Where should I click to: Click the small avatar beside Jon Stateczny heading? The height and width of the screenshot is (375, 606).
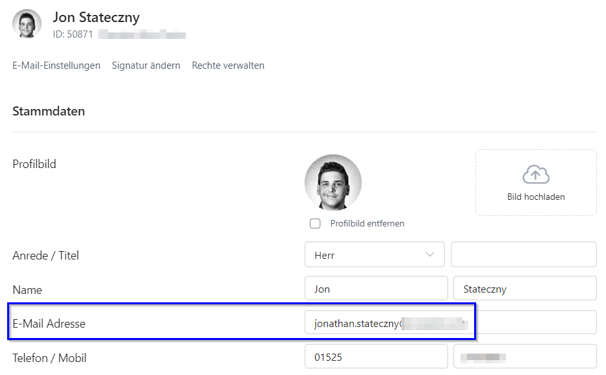click(x=27, y=24)
